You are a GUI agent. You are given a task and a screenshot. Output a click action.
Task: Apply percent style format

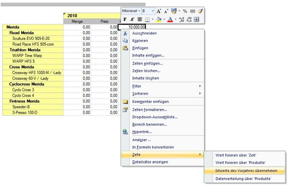[185, 11]
